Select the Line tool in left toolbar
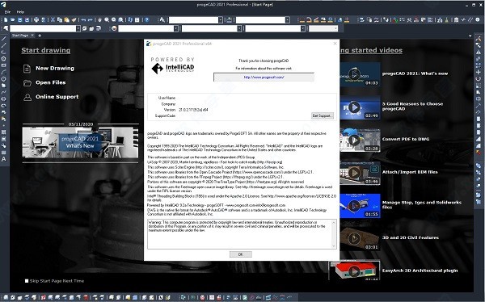Image resolution: width=485 pixels, height=302 pixels. 4,39
